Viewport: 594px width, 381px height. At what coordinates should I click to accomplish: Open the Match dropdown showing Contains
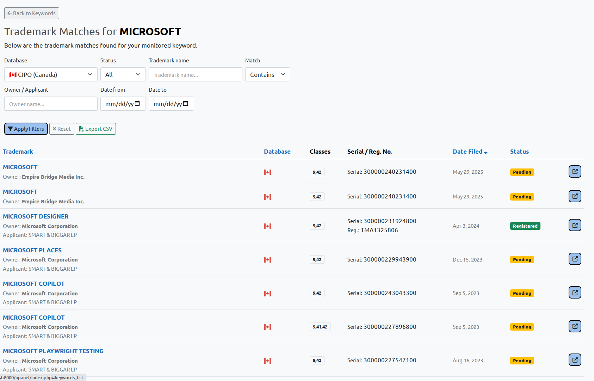coord(267,74)
